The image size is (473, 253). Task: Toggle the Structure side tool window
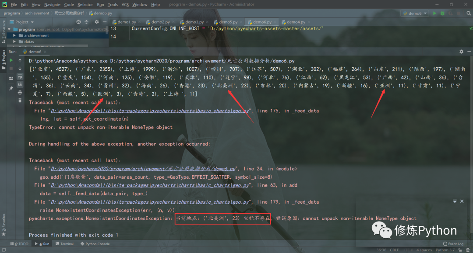(4, 31)
